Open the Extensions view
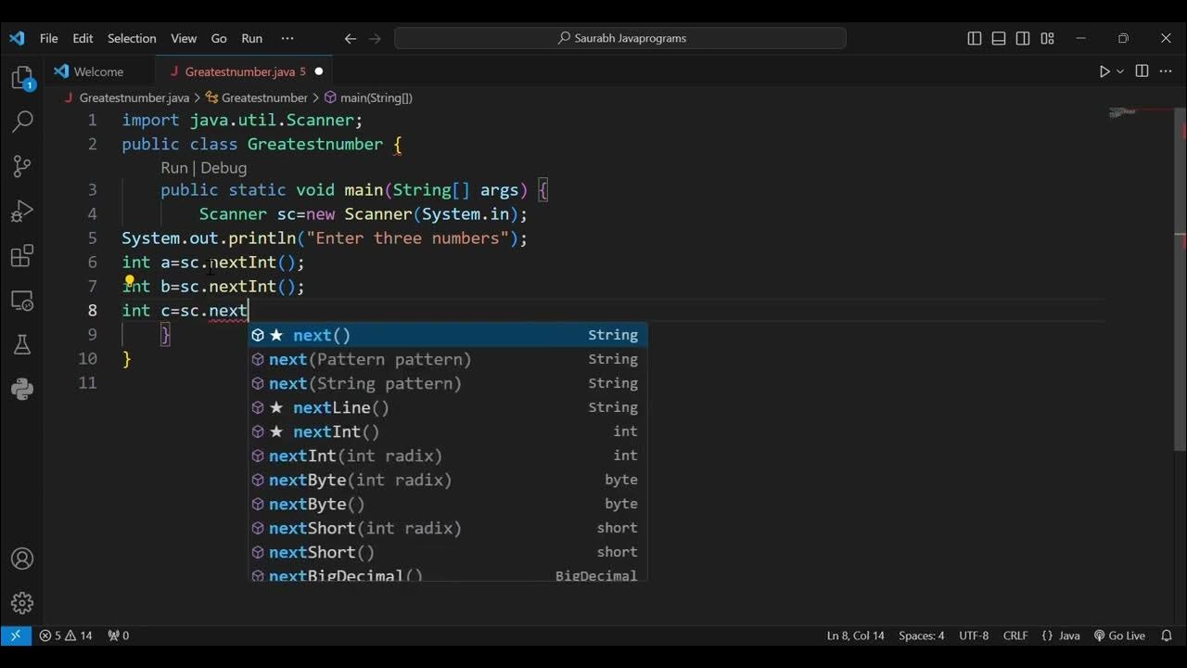 (x=22, y=256)
